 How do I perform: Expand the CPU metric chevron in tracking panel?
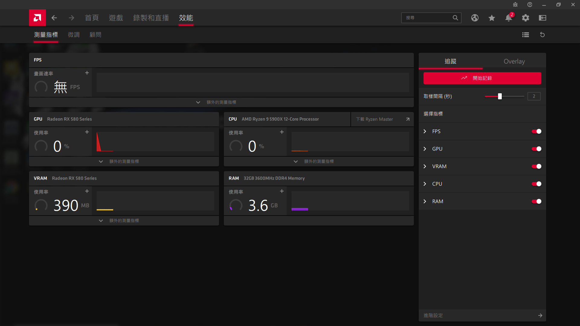(x=425, y=184)
